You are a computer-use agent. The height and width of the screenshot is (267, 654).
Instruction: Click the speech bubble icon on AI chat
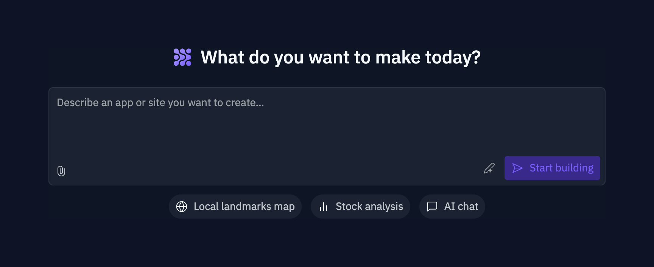pos(432,207)
